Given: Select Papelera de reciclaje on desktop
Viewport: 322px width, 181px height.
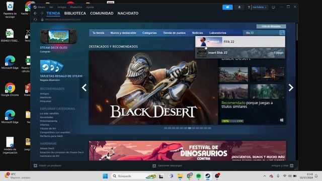Looking at the screenshot, I should point(10,10).
